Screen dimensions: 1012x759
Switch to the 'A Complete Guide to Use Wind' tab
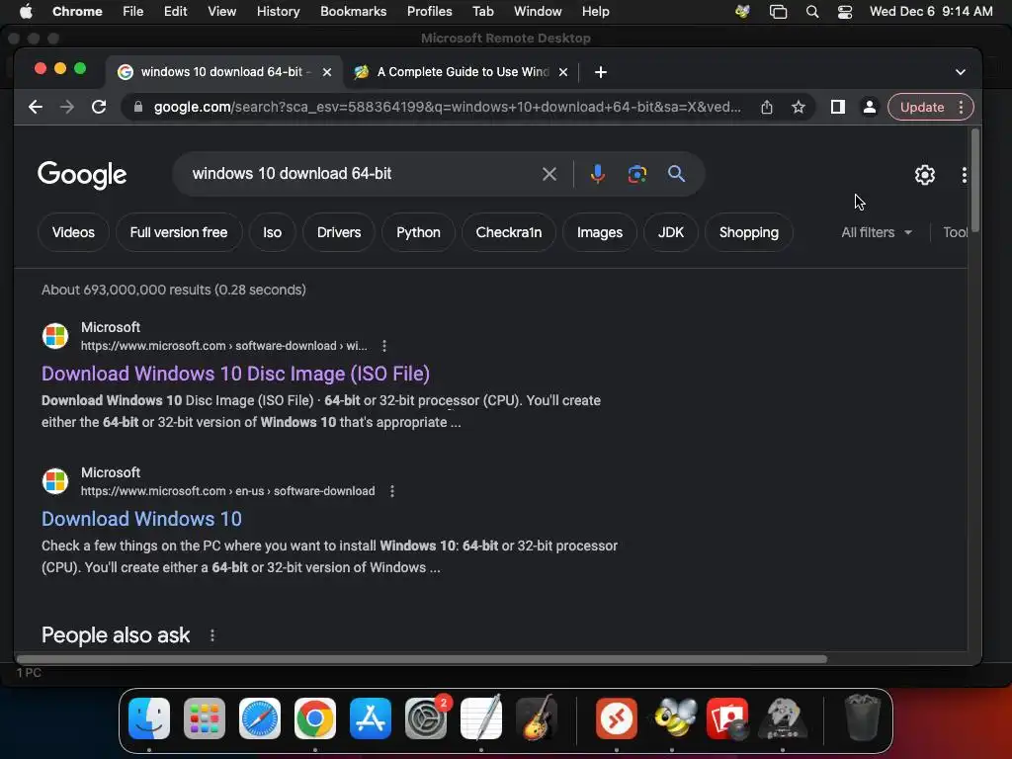463,72
